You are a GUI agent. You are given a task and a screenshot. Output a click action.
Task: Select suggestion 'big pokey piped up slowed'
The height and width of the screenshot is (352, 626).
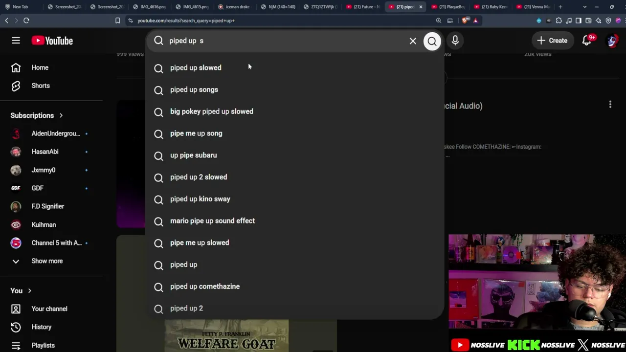click(x=295, y=111)
